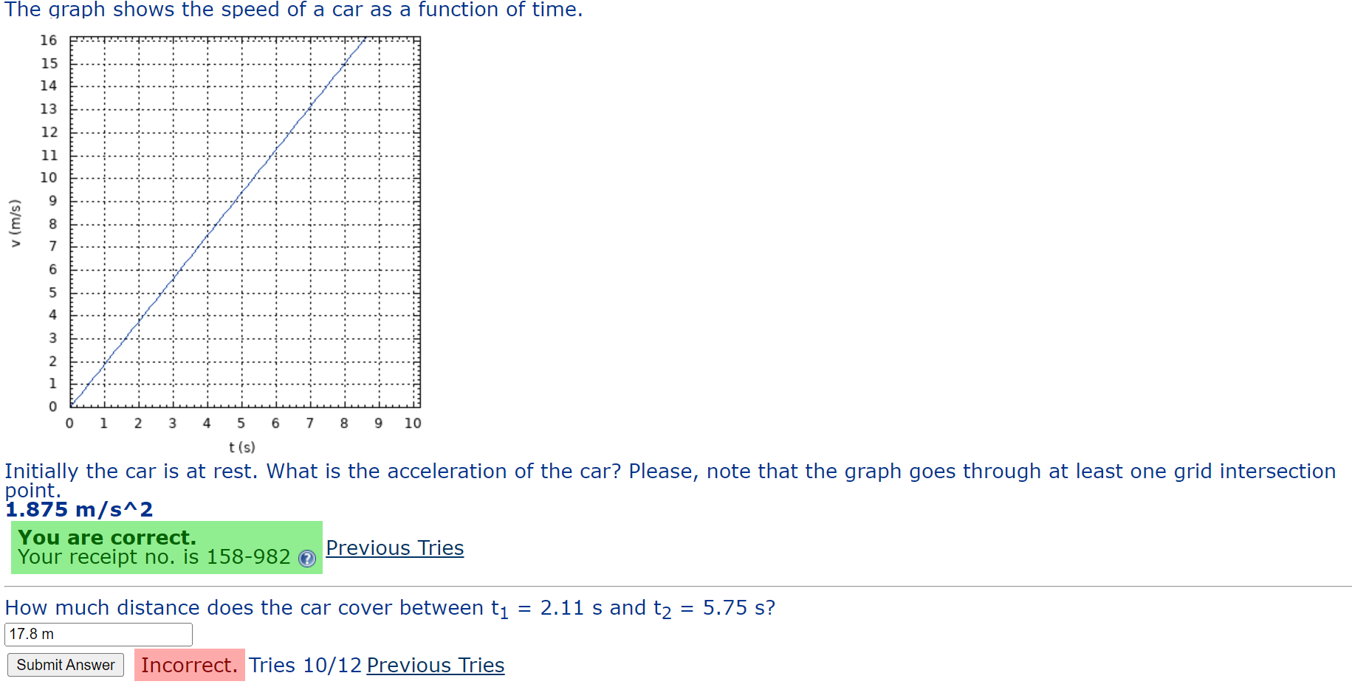This screenshot has height=687, width=1352.
Task: Click the graph origin at zero-zero
Action: [x=69, y=407]
